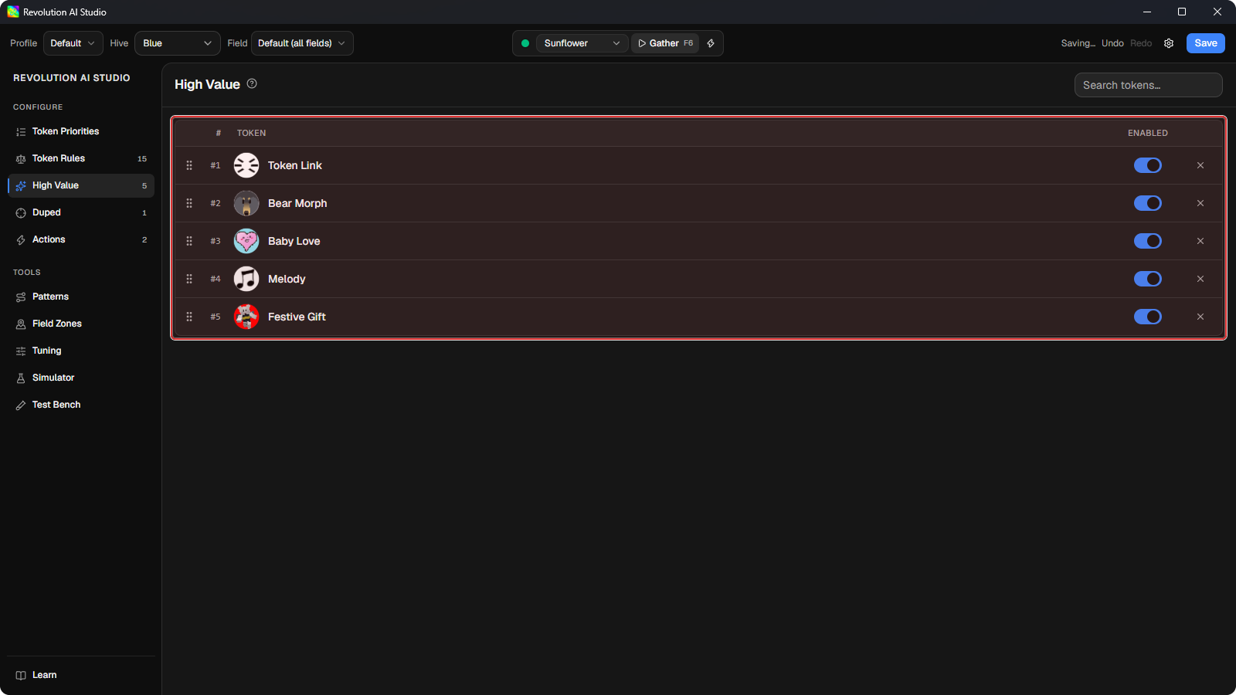Grab the drag handle for Token Link row
Image resolution: width=1236 pixels, height=695 pixels.
click(189, 165)
